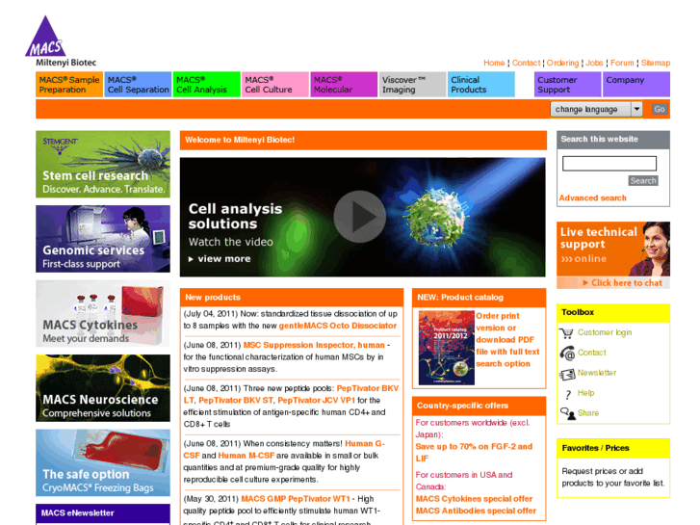Open MACS GMP PepTivator WT1 link
Viewport: 700px width, 525px height.
296,499
